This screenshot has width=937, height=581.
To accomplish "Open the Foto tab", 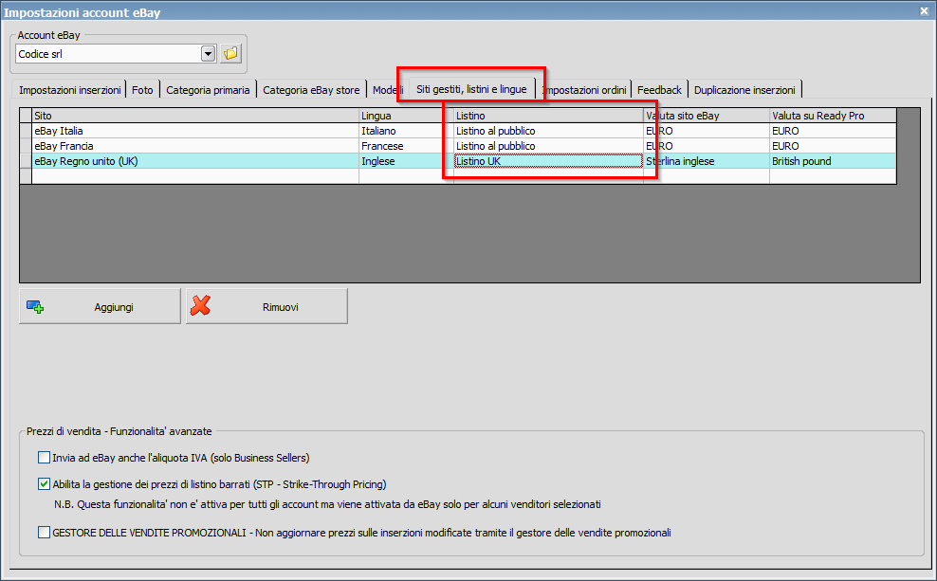I will click(142, 90).
